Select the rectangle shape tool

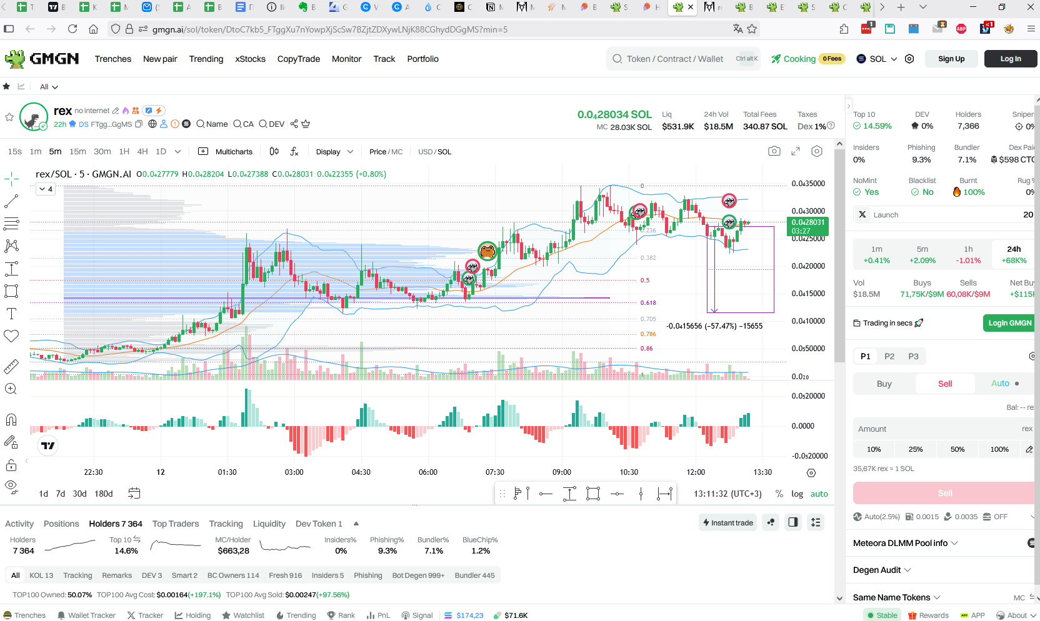(11, 291)
